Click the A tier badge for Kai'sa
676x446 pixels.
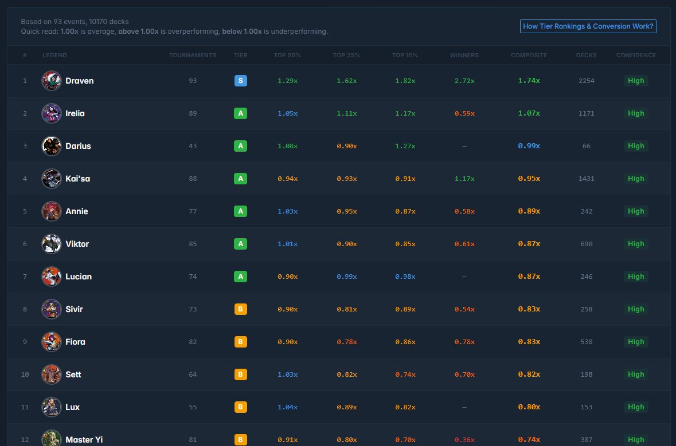coord(241,179)
